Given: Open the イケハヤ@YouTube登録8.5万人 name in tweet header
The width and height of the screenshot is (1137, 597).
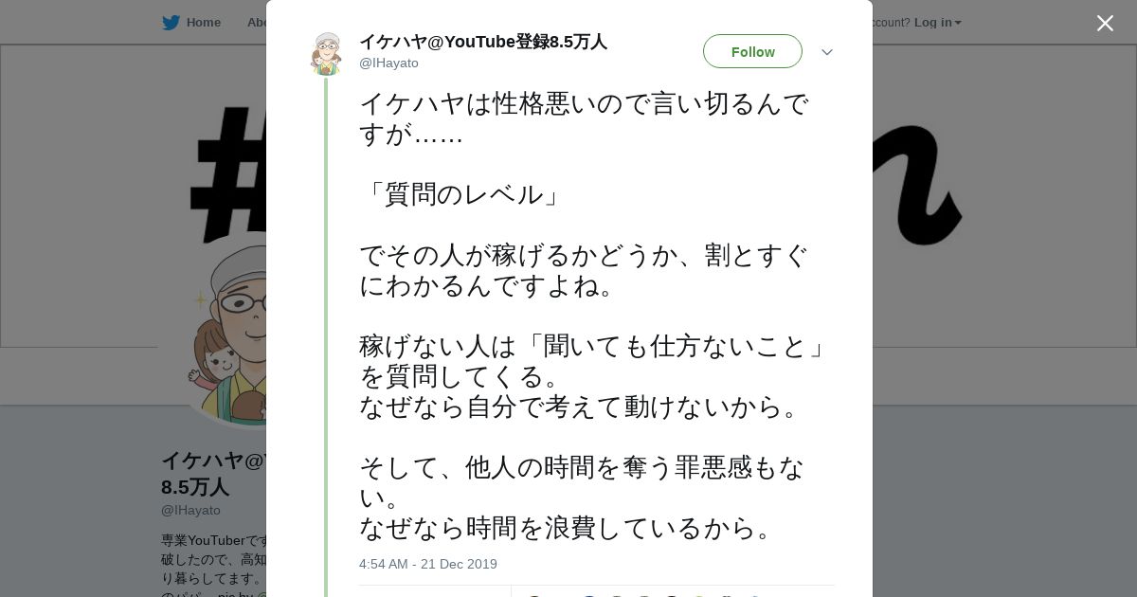Looking at the screenshot, I should 482,42.
